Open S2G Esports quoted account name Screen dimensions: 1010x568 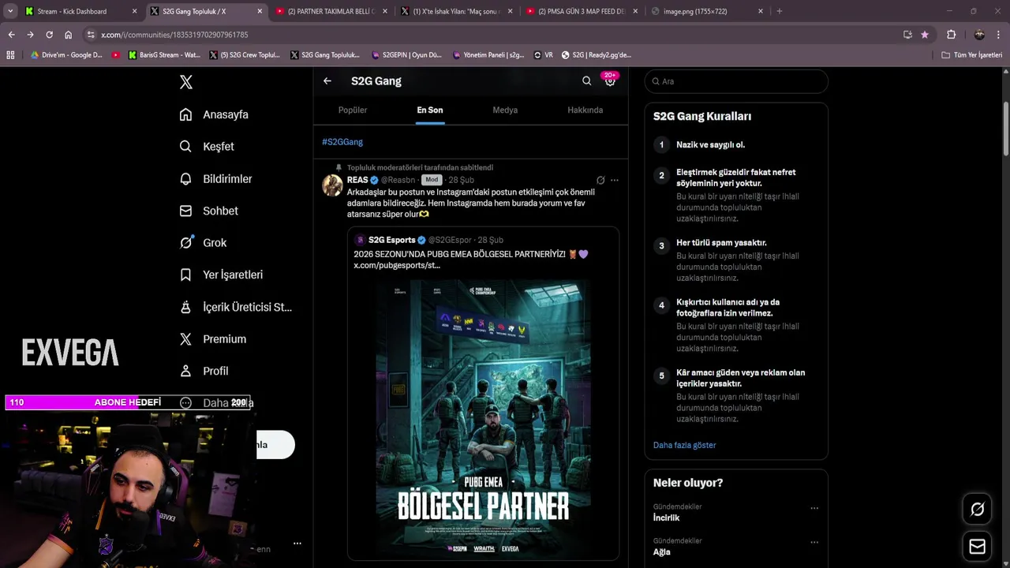click(x=391, y=240)
